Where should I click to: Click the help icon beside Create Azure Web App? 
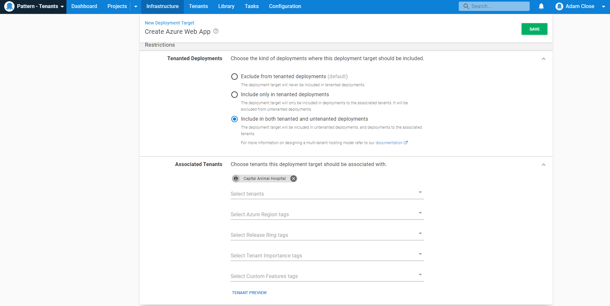(x=216, y=31)
